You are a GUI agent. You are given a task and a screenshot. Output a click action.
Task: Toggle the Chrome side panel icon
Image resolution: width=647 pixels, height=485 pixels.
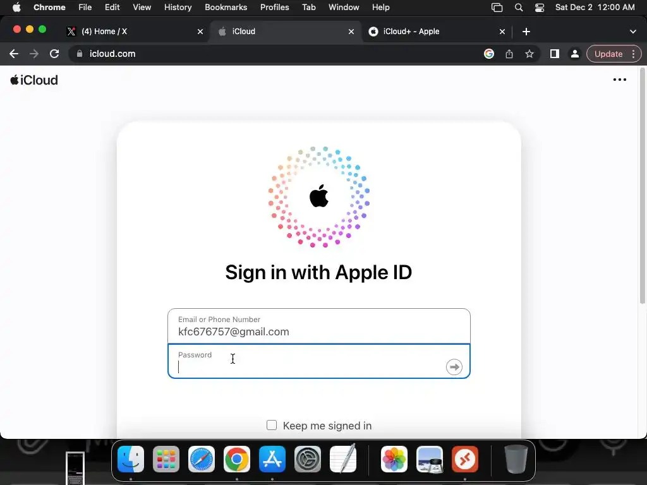(555, 54)
